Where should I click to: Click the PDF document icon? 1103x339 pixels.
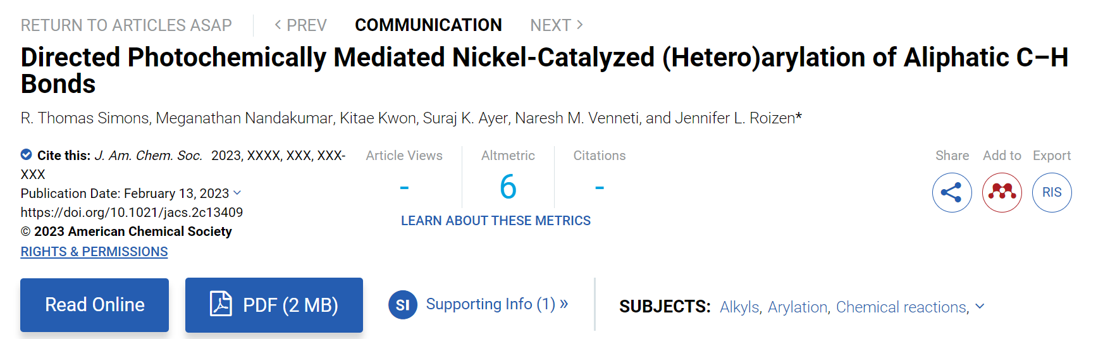point(221,304)
